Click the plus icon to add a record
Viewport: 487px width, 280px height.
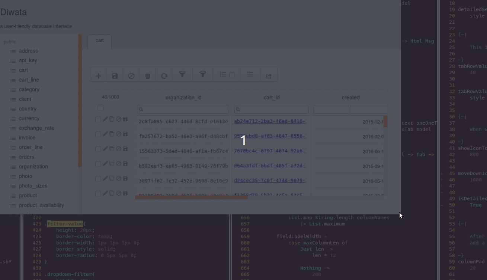click(99, 76)
